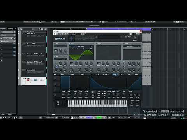Viewport: 187px width, 140px height.
Task: Click the envelope Decay knob
Action: 75,95
